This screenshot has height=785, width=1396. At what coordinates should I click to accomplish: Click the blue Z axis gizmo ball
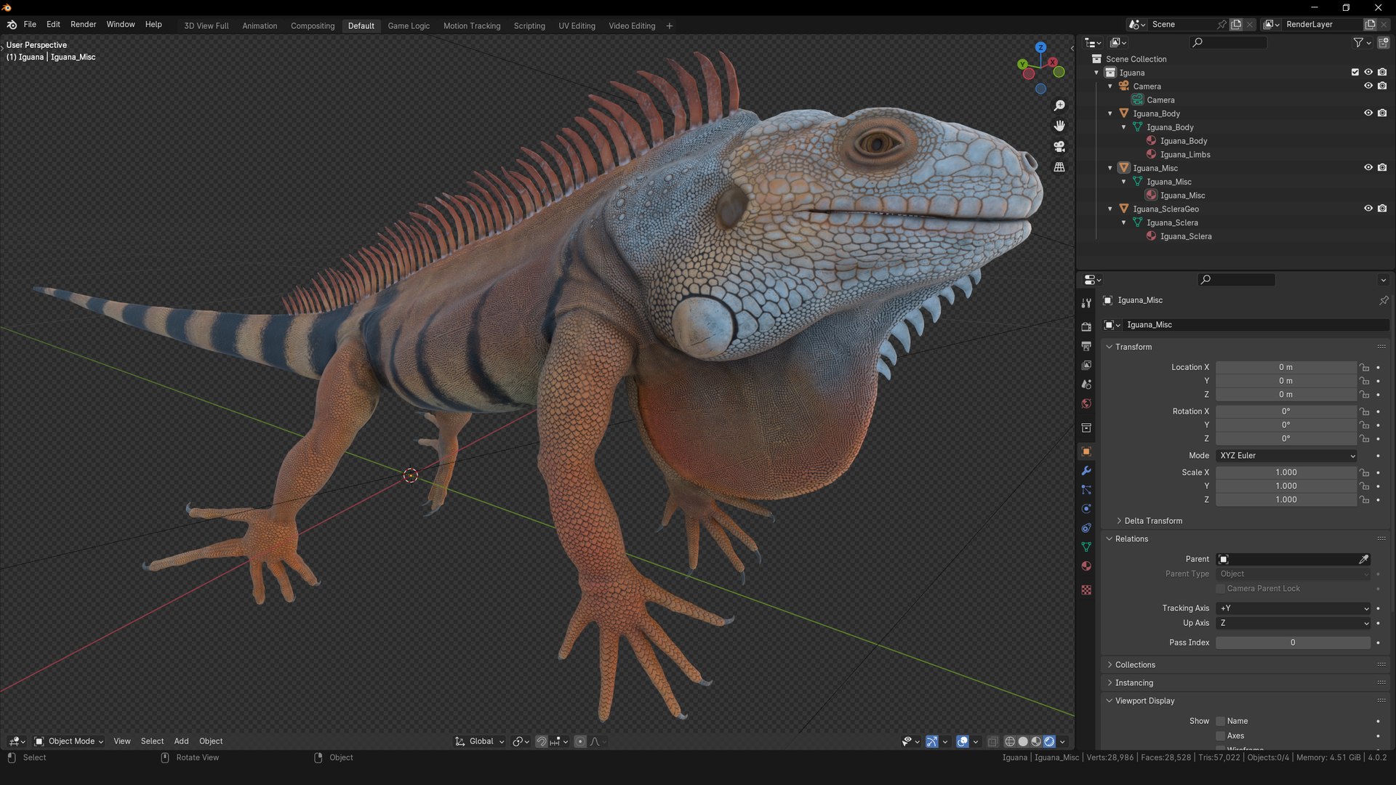pyautogui.click(x=1040, y=47)
